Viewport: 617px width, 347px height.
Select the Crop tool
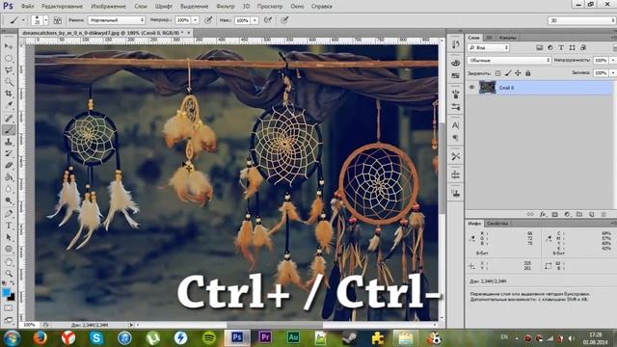pyautogui.click(x=9, y=93)
